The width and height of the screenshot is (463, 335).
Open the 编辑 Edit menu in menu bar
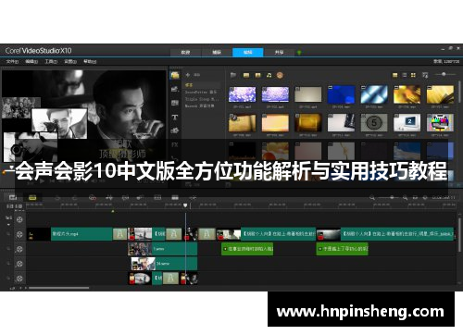[31, 62]
